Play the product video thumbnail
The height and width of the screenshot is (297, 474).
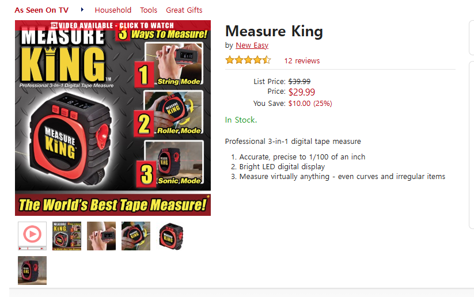pos(32,236)
